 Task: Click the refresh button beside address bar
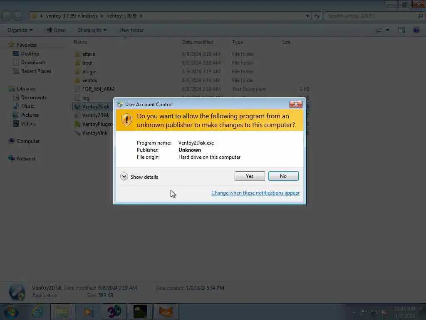(317, 16)
